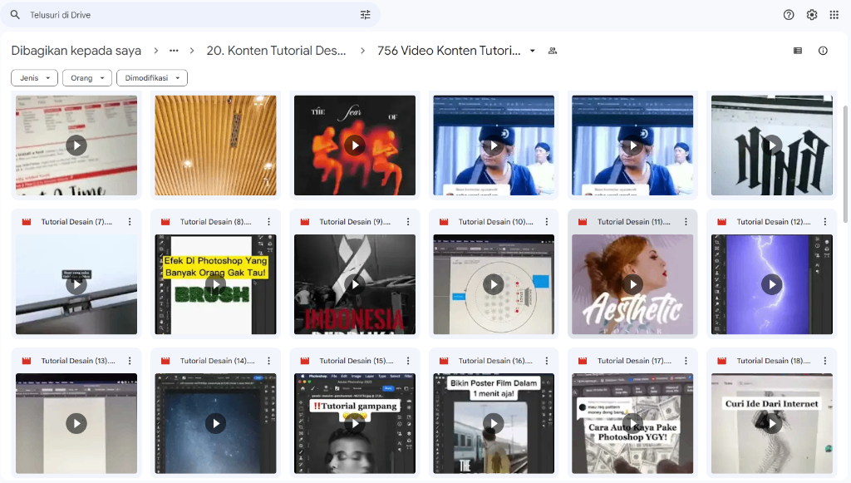The height and width of the screenshot is (483, 851).
Task: Open search options filter icon
Action: tap(366, 15)
